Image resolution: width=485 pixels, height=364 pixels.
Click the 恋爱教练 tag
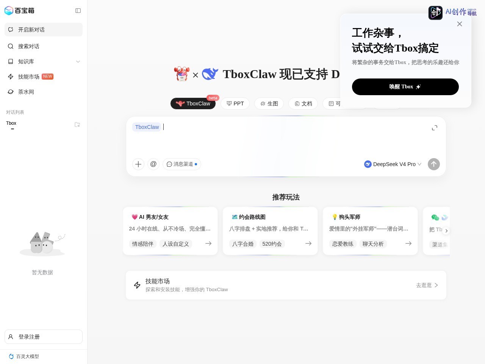click(x=343, y=244)
